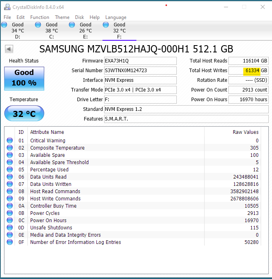Select the Controller Busy Time attribute name
272x279 pixels.
[x=53, y=206]
